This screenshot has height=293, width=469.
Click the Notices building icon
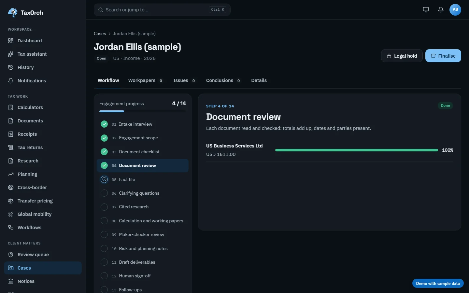[11, 281]
